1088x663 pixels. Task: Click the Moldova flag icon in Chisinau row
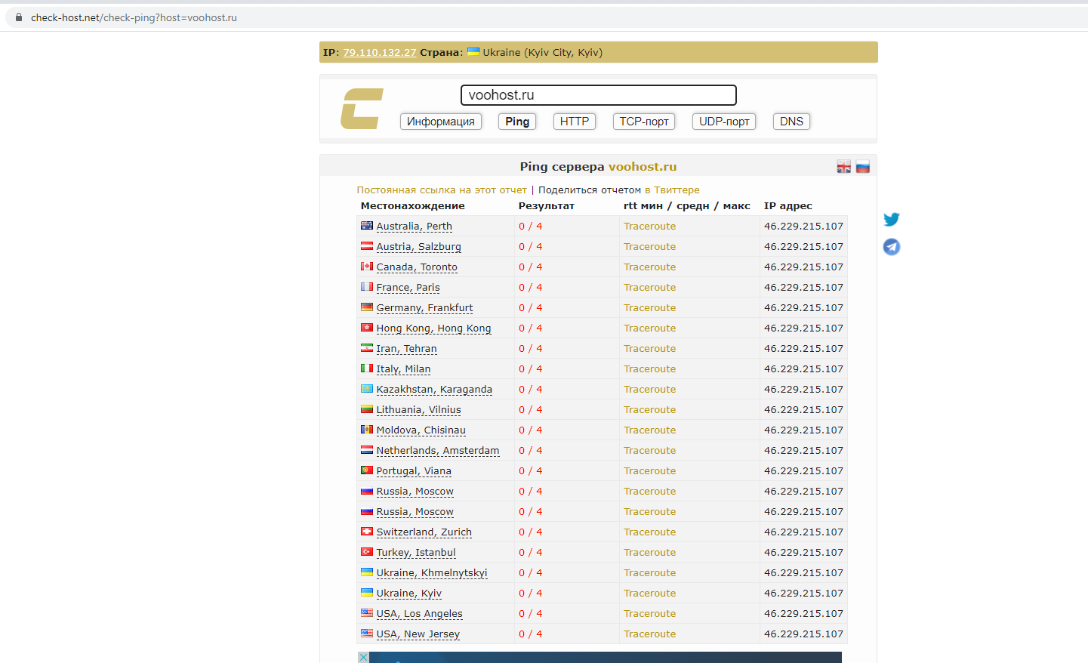click(x=367, y=430)
